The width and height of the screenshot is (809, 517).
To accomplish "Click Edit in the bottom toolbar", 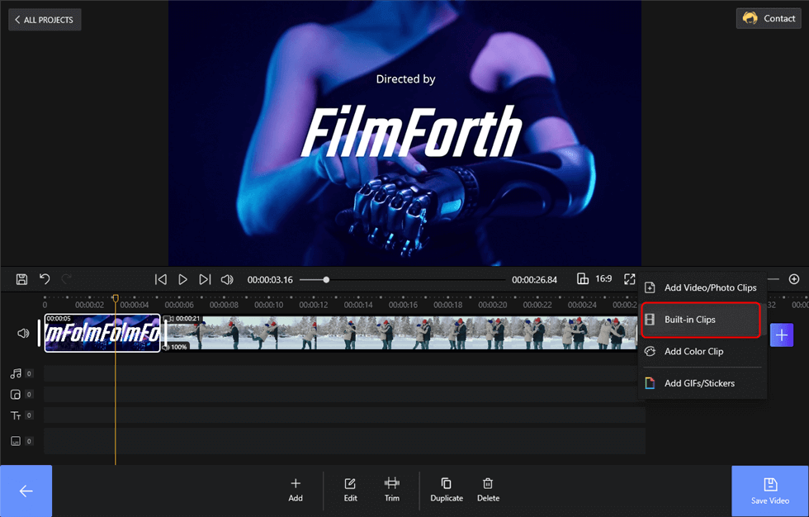I will pos(350,489).
